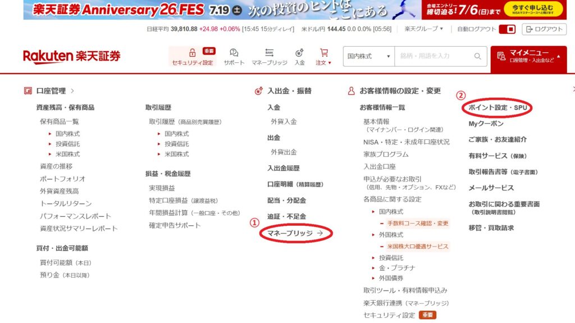Open 移管・買取請求
The height and width of the screenshot is (323, 575).
[x=491, y=228]
